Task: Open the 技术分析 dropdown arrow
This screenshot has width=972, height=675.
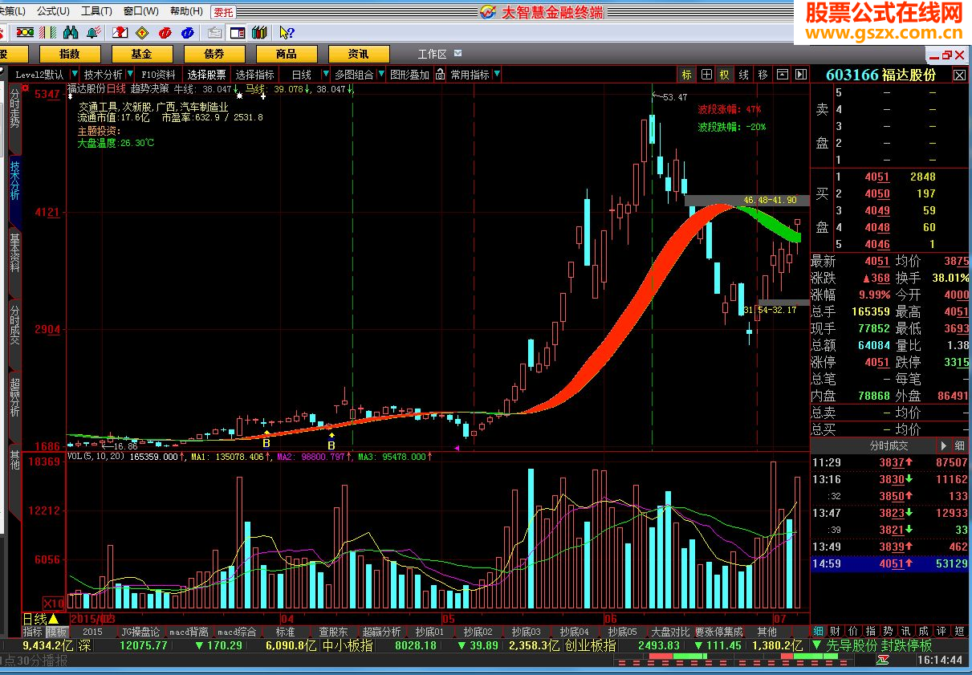Action: pos(131,75)
